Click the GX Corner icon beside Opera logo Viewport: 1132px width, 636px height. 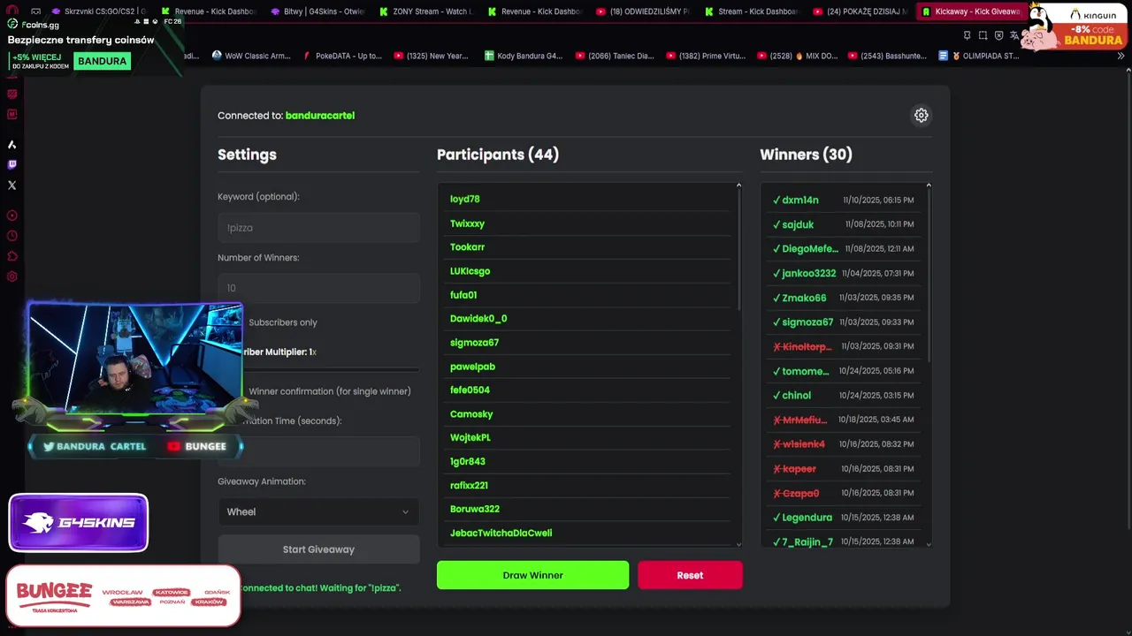point(35,11)
